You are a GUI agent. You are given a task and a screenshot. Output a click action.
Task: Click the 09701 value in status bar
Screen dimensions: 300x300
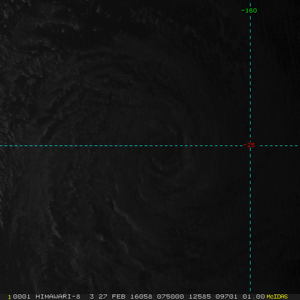(x=226, y=296)
